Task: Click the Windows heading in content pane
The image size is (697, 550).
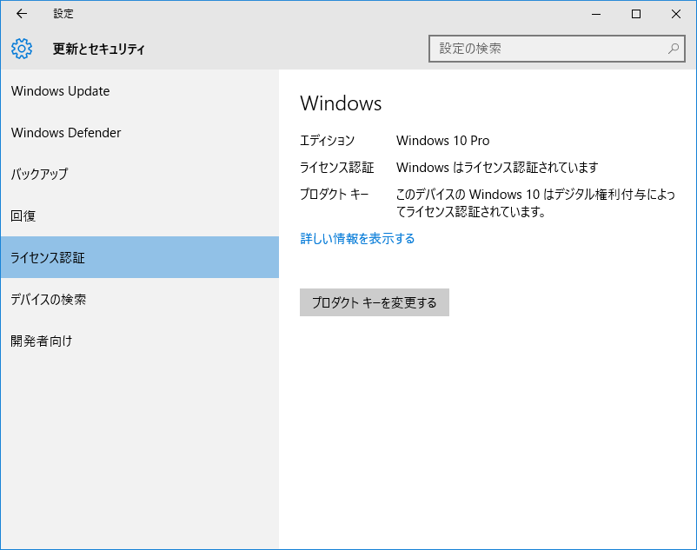Action: click(341, 103)
